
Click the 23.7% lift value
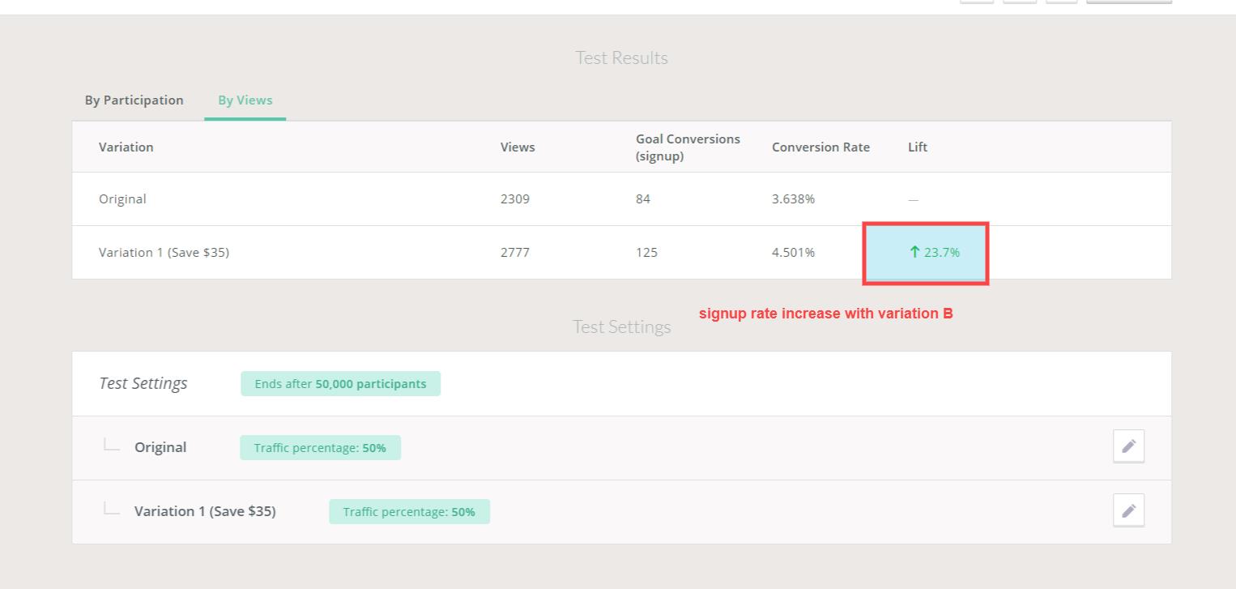pos(935,252)
